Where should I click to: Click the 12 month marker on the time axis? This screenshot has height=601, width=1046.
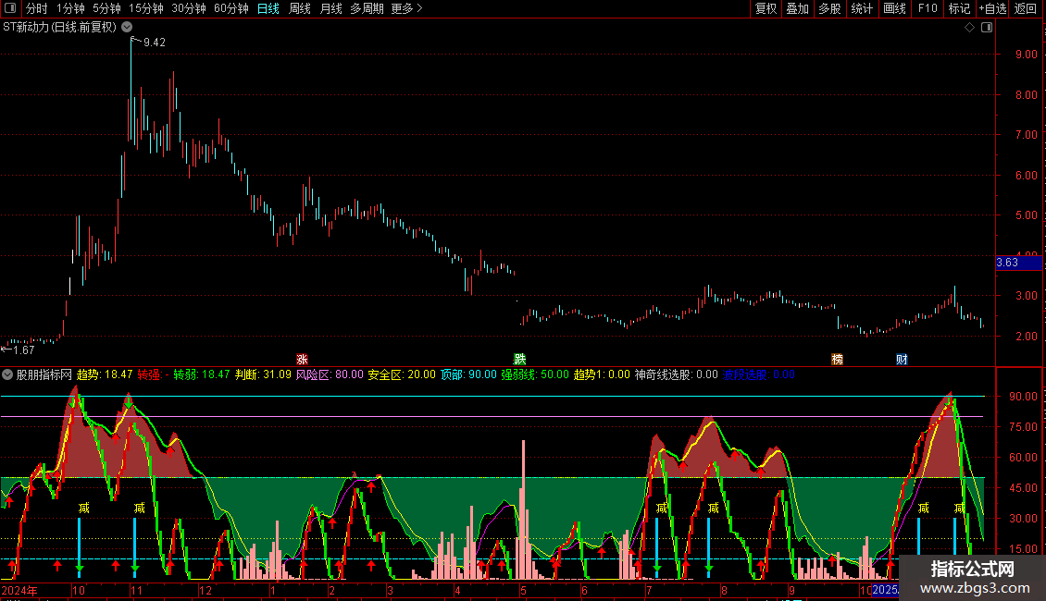click(x=205, y=590)
